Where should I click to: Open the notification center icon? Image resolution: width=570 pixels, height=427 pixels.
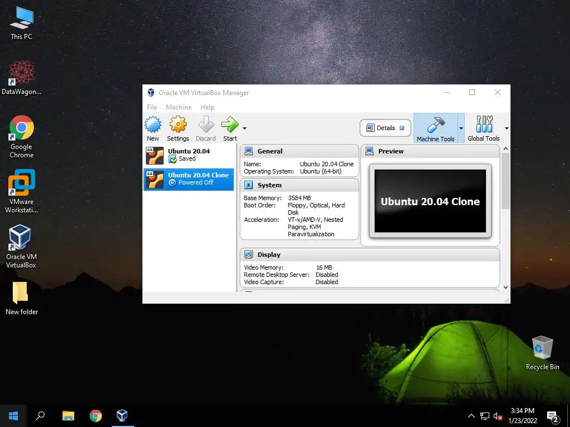tap(552, 416)
